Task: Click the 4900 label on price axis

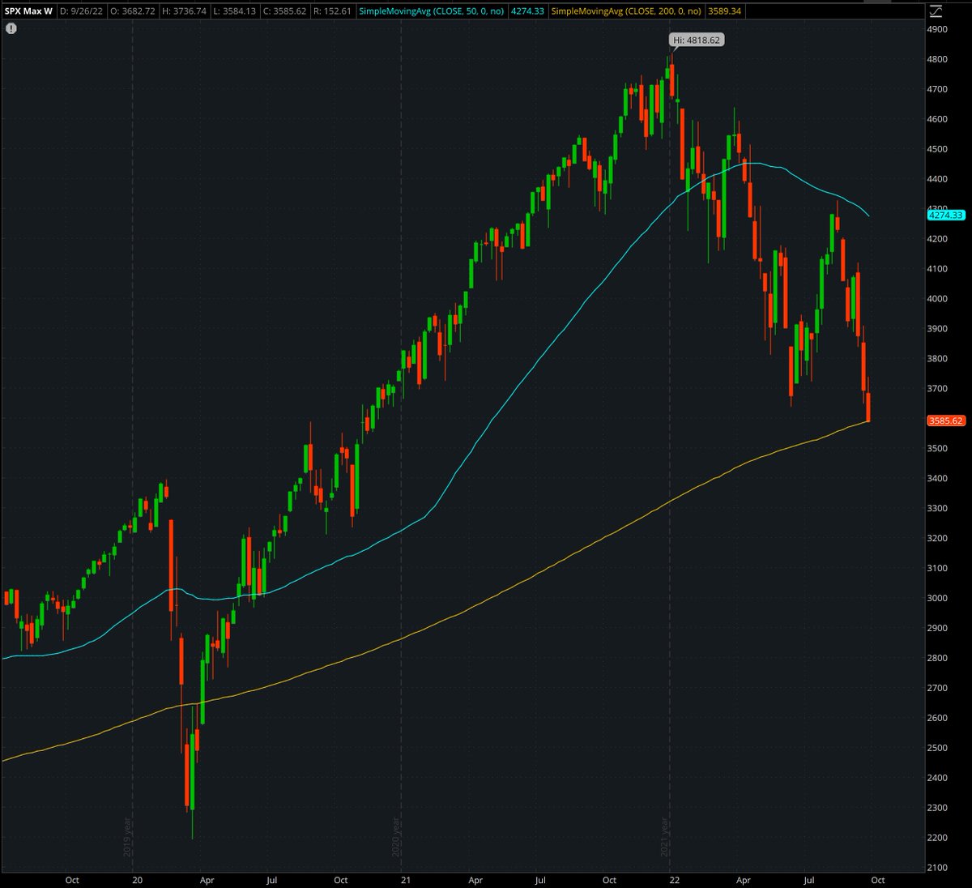Action: 937,29
